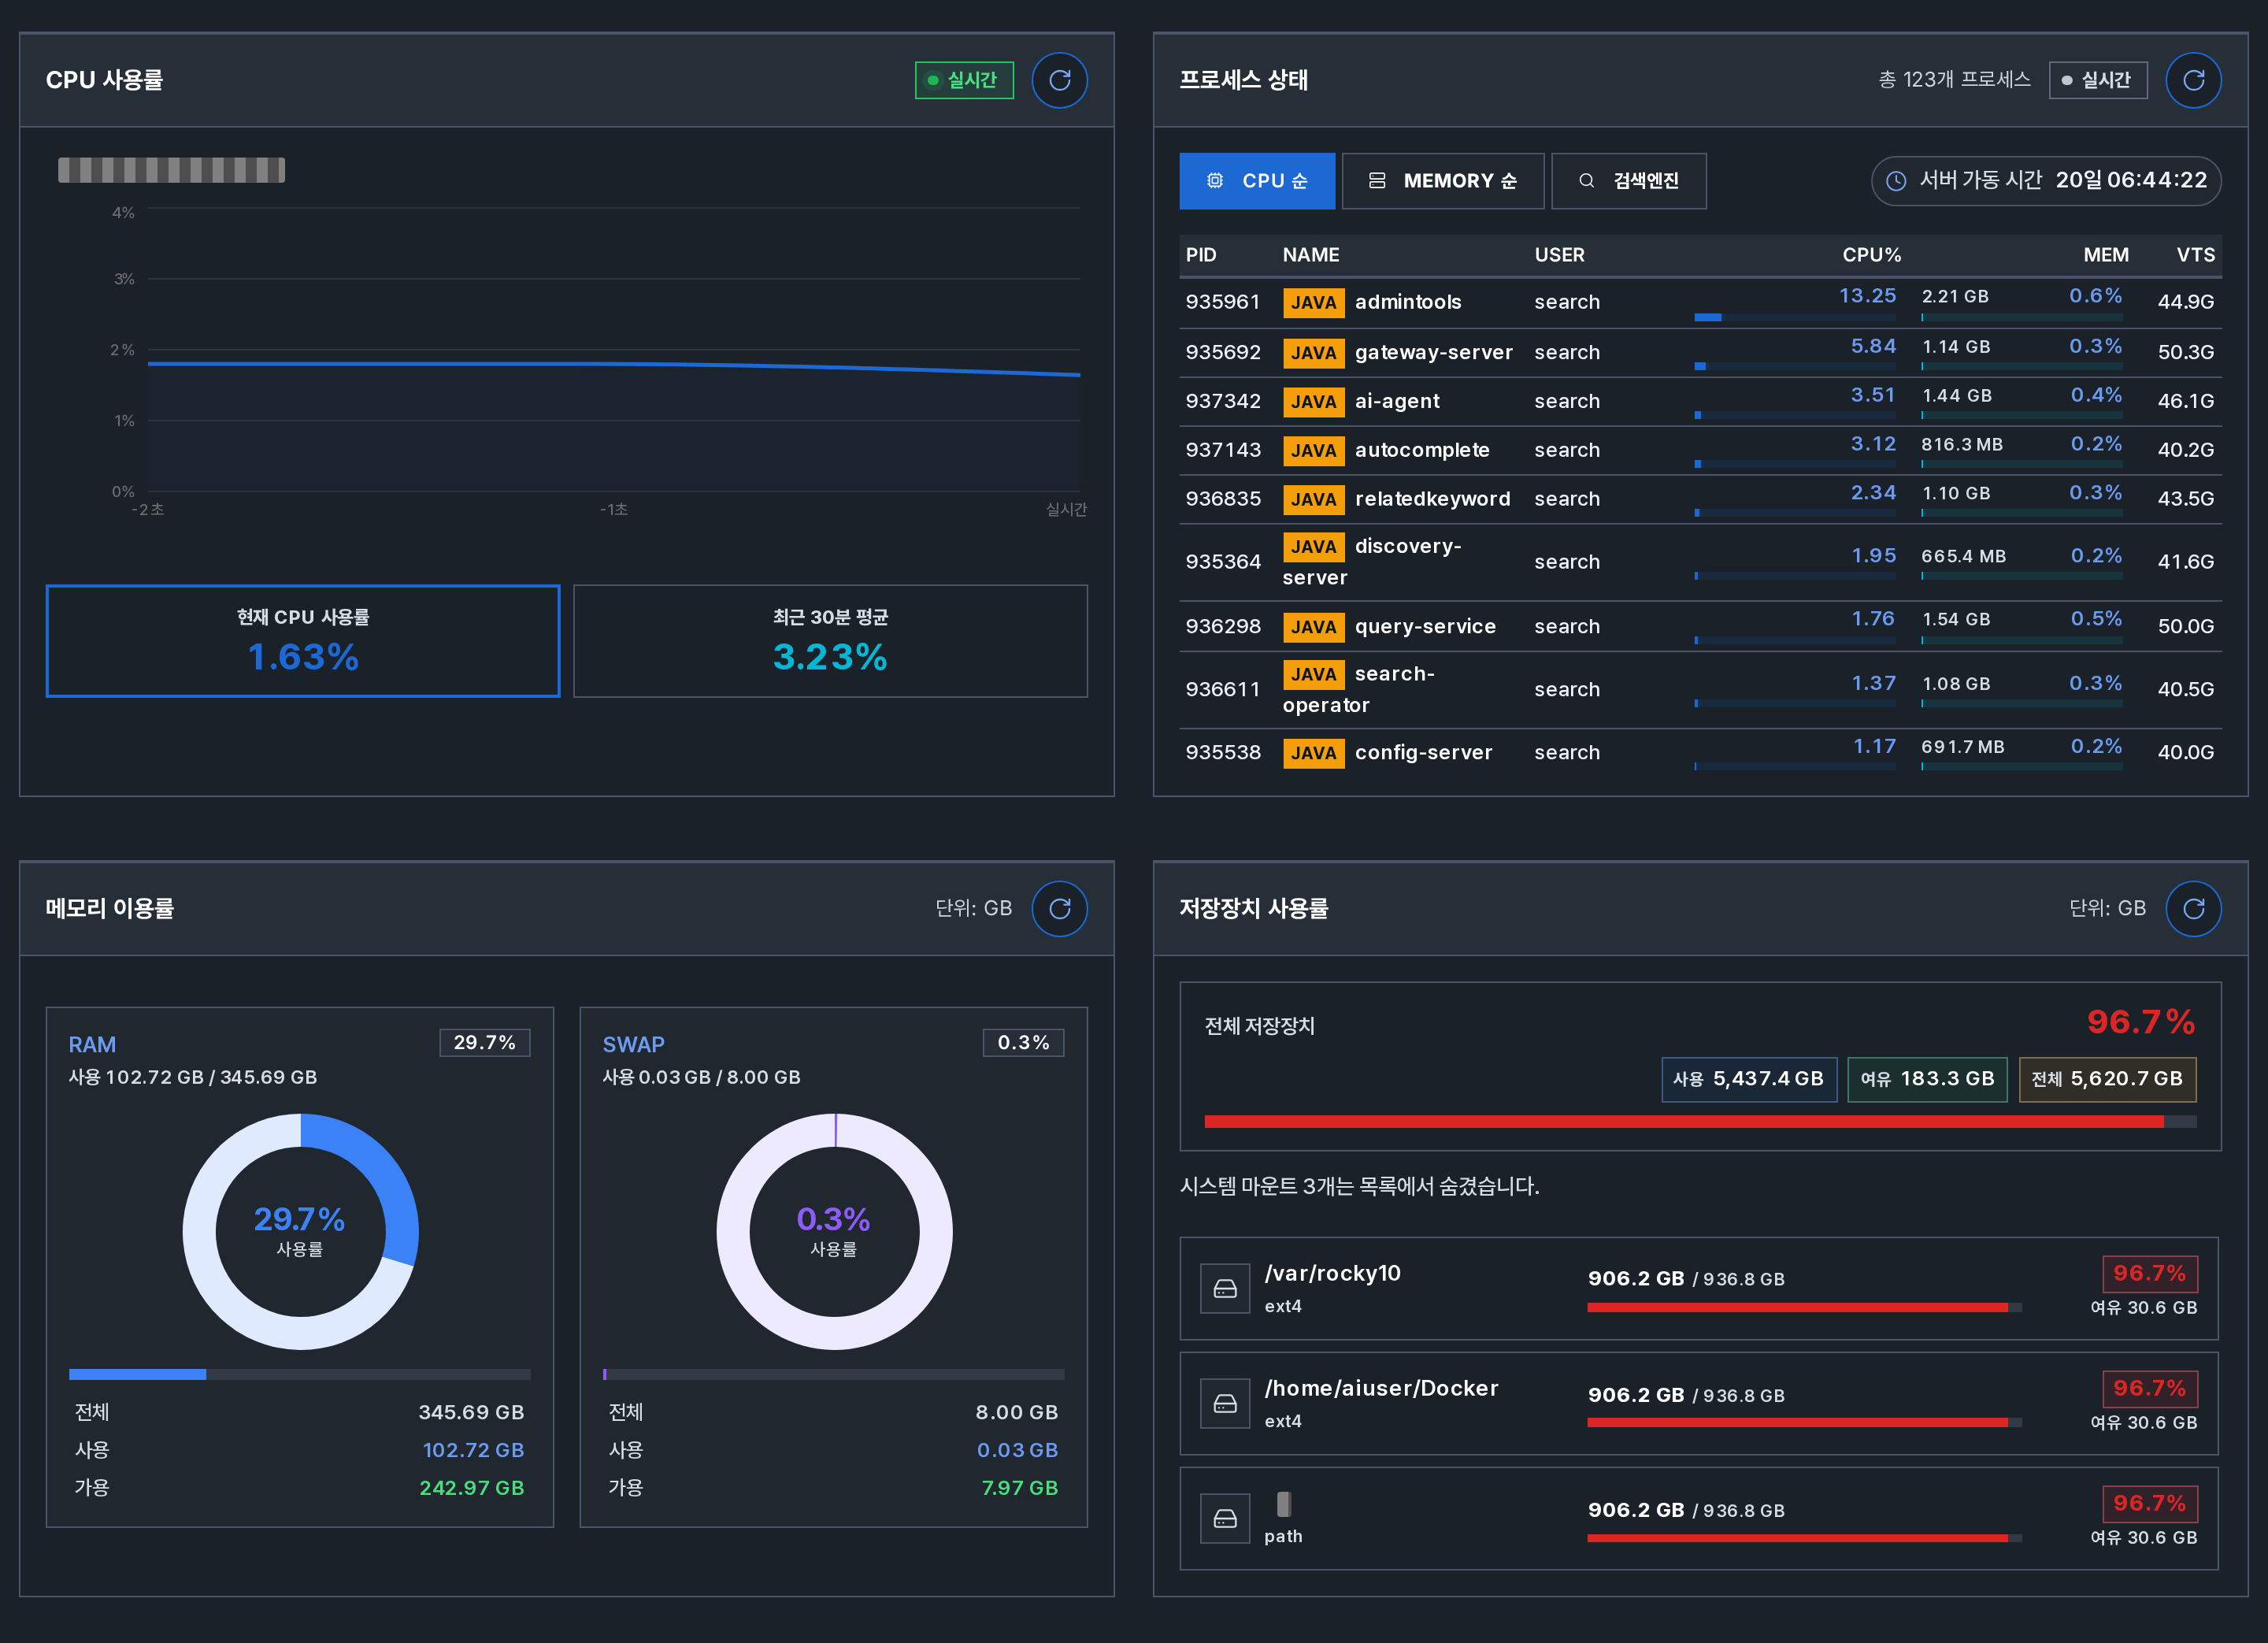Click the drive icon of the path mount
Image resolution: width=2268 pixels, height=1643 pixels.
pyautogui.click(x=1225, y=1518)
